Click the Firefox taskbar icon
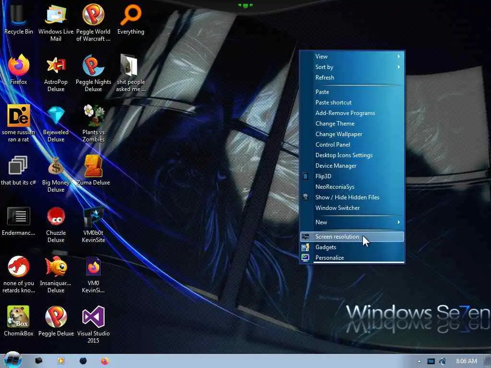 tap(105, 361)
